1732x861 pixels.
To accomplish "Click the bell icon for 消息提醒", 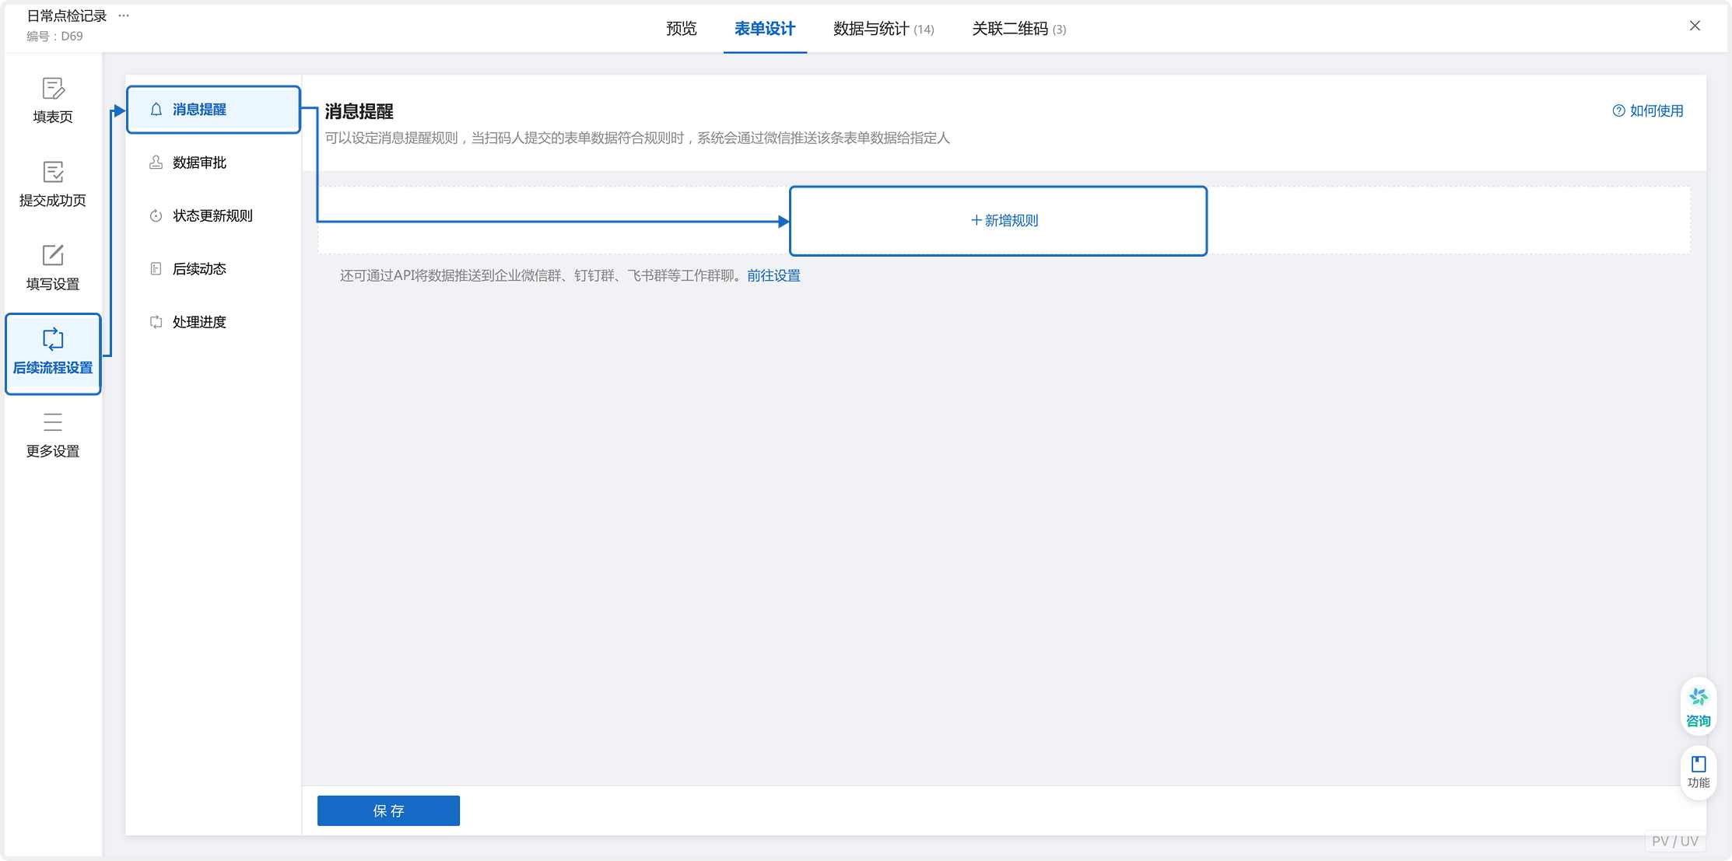I will tap(155, 110).
